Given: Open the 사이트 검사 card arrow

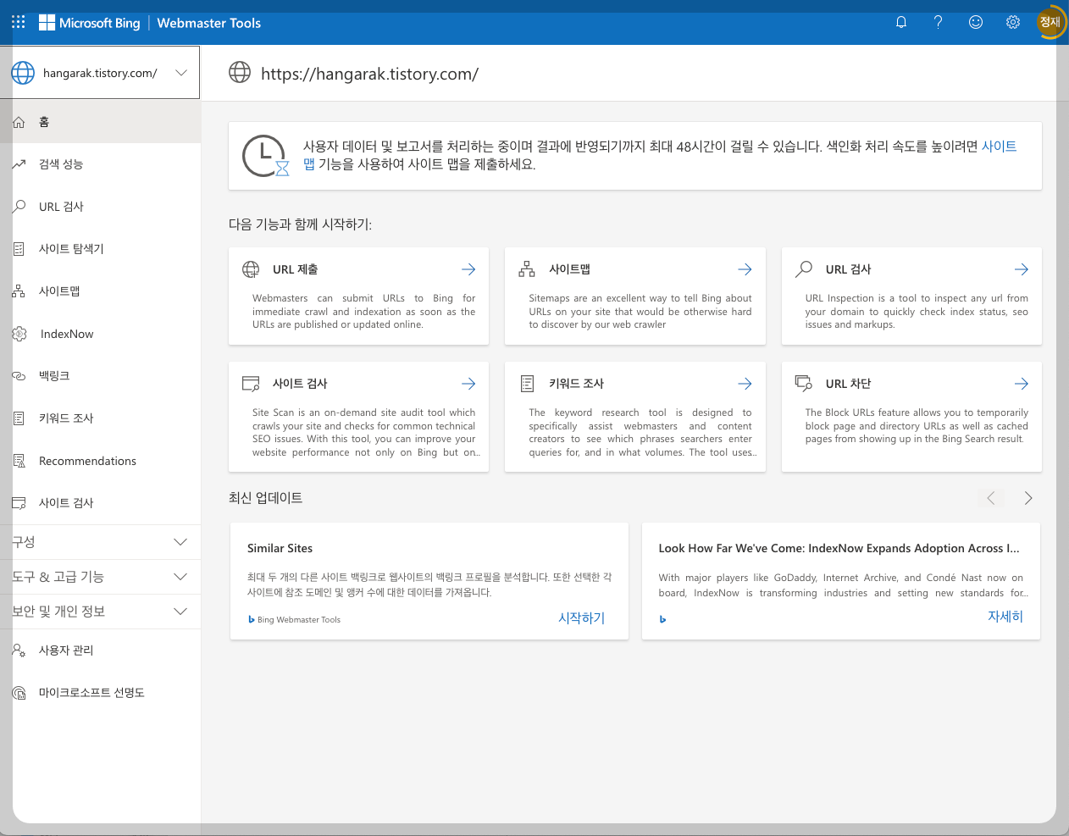Looking at the screenshot, I should tap(468, 384).
